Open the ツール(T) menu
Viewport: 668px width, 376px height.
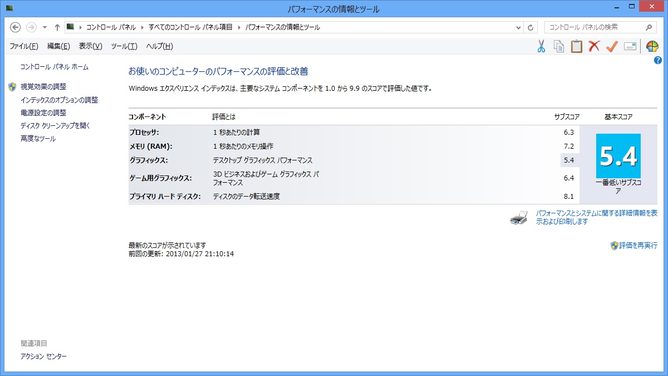pyautogui.click(x=124, y=46)
